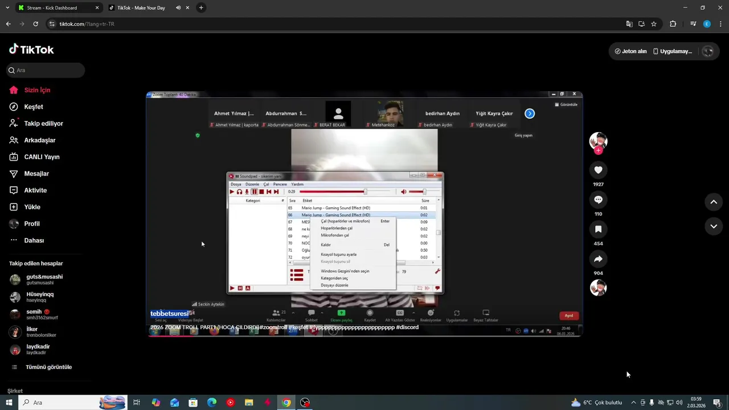Viewport: 729px width, 410px height.
Task: Toggle volume icon in system tray
Action: tap(679, 403)
